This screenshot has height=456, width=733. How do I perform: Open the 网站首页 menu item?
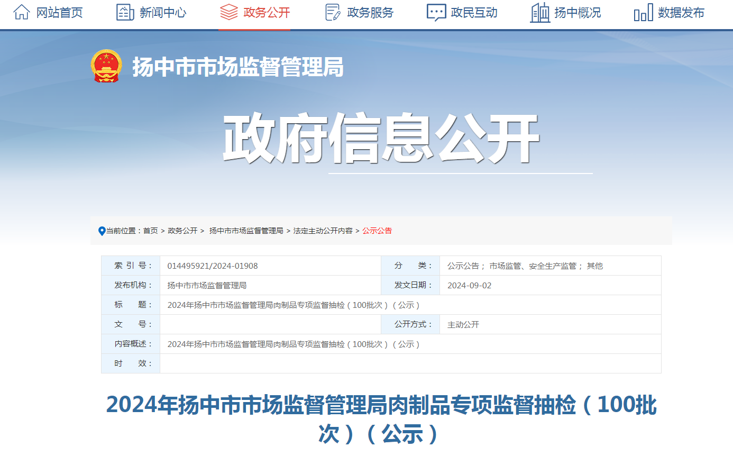coord(60,13)
